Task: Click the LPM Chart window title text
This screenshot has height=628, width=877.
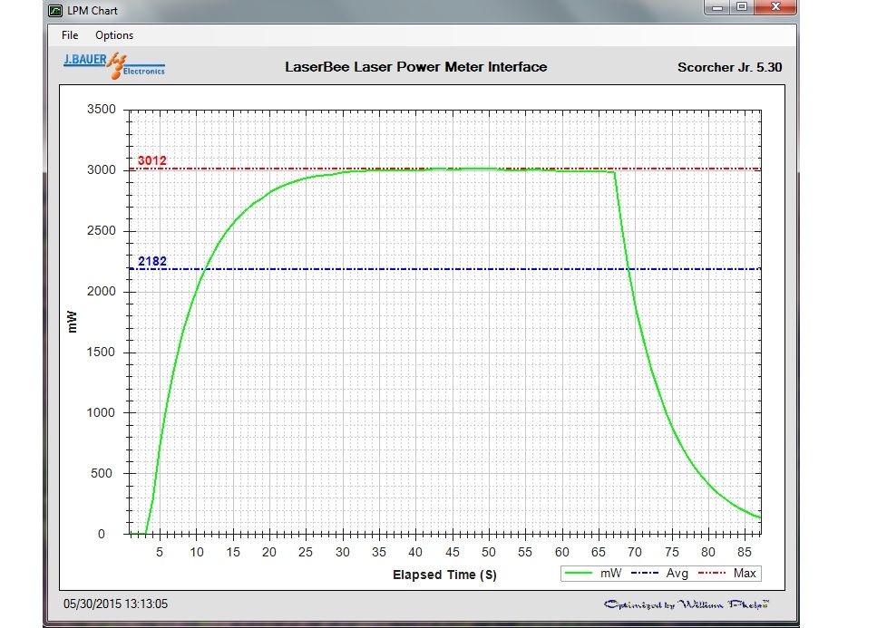Action: tap(93, 11)
